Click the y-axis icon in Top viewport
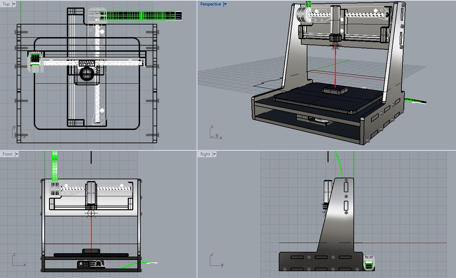The image size is (456, 278). (13, 128)
